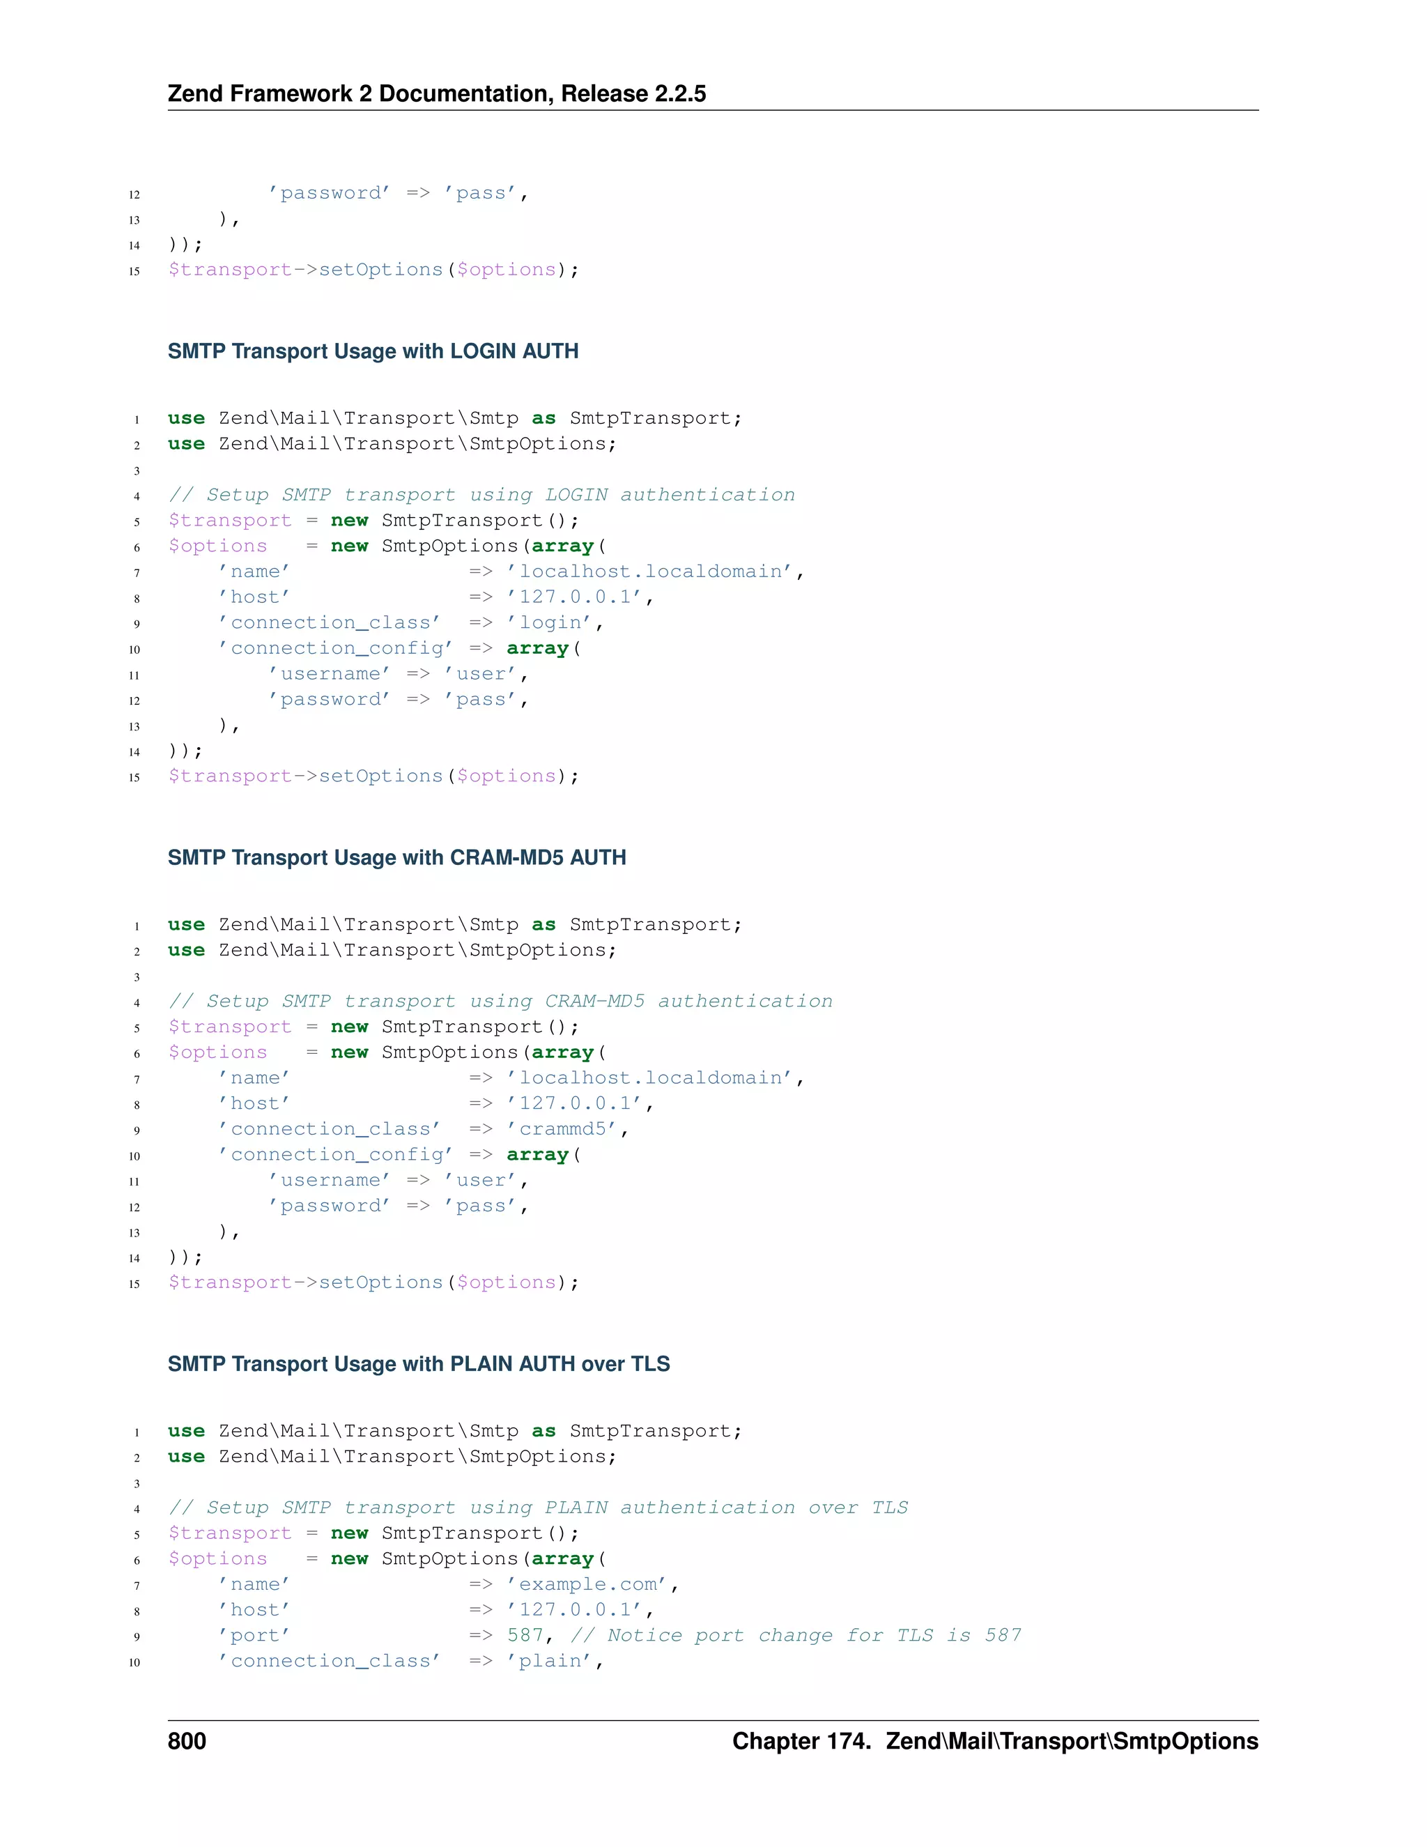Screen dimensions: 1427x1847
Task: Click 'use Zend\Mail\Transport\Smtp as SmtpTransport;' under CRAM-MD5 heading
Action: 455,925
